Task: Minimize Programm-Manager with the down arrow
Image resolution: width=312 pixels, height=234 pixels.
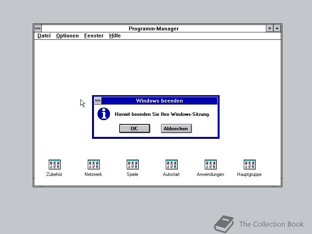Action: pos(269,28)
